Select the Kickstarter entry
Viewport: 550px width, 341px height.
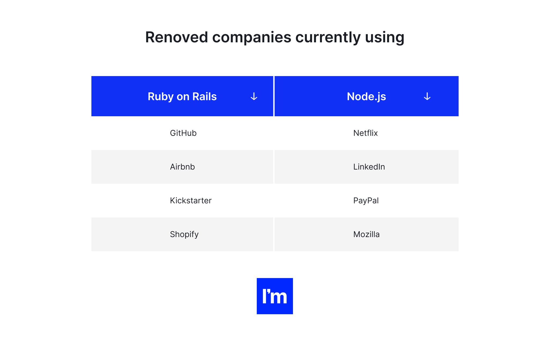click(x=182, y=201)
